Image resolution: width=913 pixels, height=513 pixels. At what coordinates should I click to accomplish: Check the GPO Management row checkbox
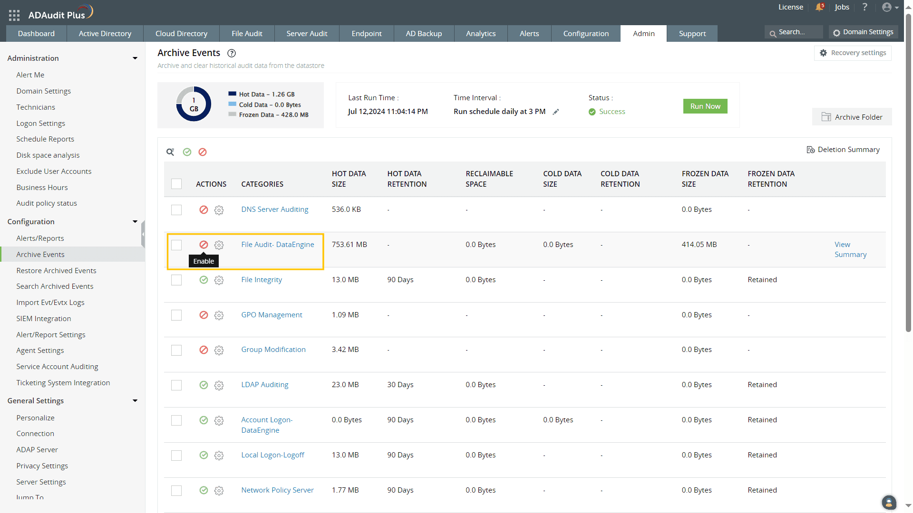pyautogui.click(x=176, y=315)
